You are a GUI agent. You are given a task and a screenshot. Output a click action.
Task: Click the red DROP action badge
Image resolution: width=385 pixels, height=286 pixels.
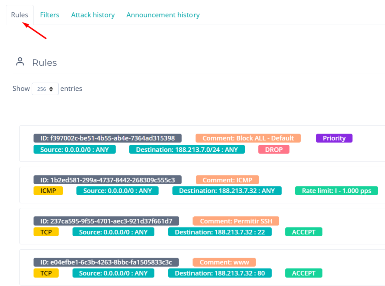coord(274,149)
